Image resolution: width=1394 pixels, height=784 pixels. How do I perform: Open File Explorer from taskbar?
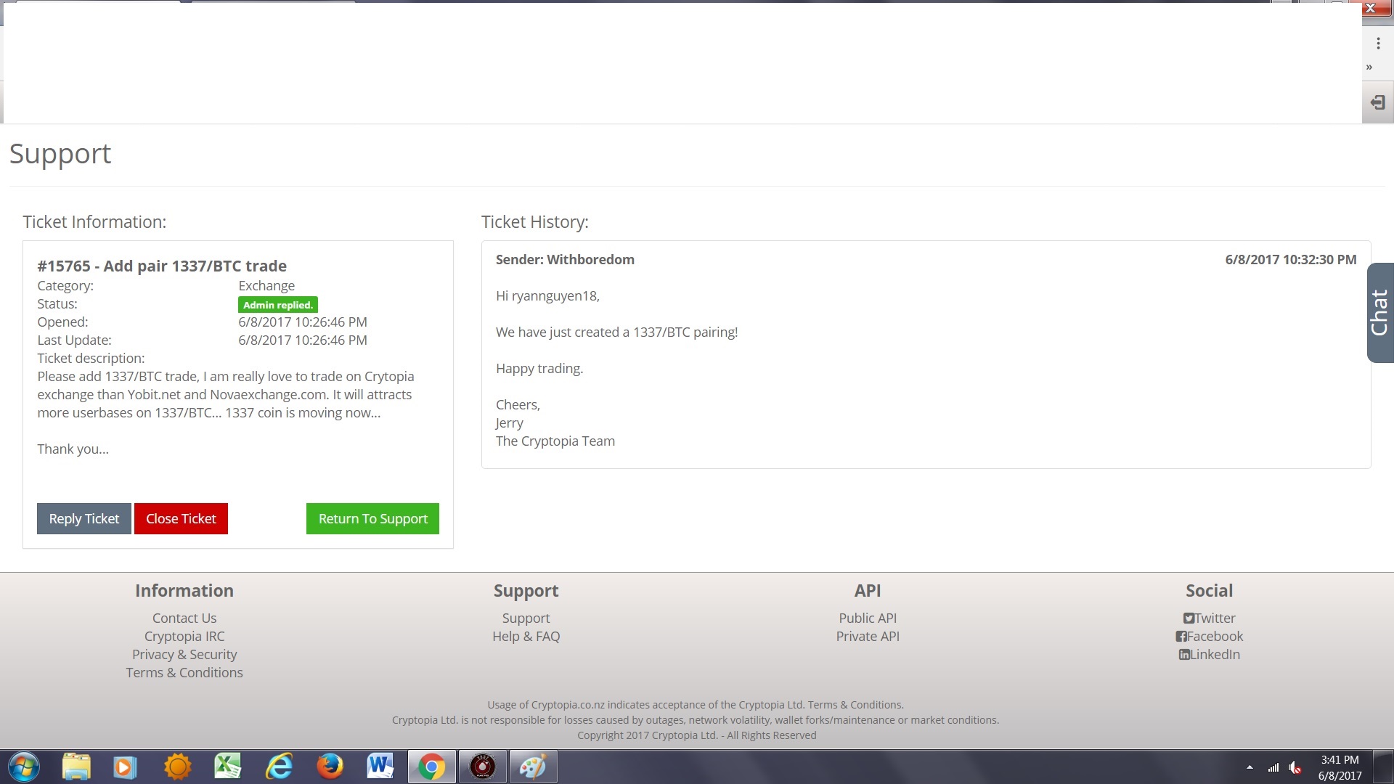tap(76, 767)
